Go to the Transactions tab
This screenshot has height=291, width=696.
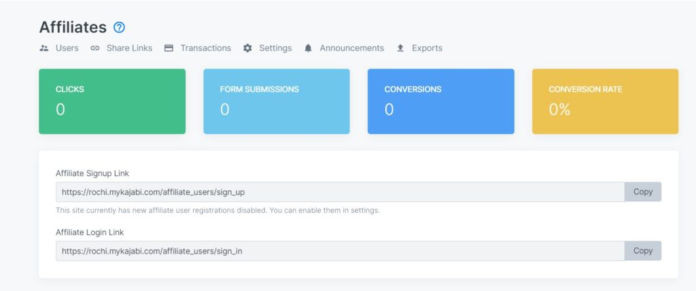[x=205, y=48]
